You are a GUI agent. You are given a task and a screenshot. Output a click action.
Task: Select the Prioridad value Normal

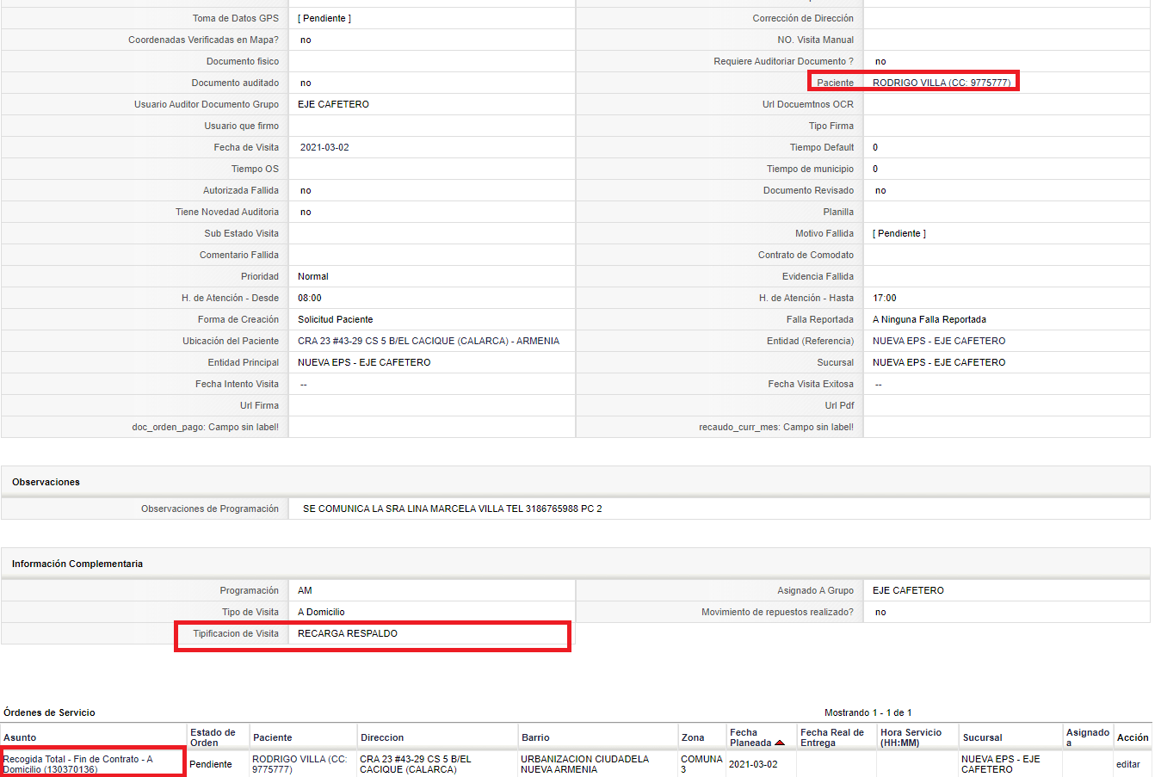tap(313, 276)
